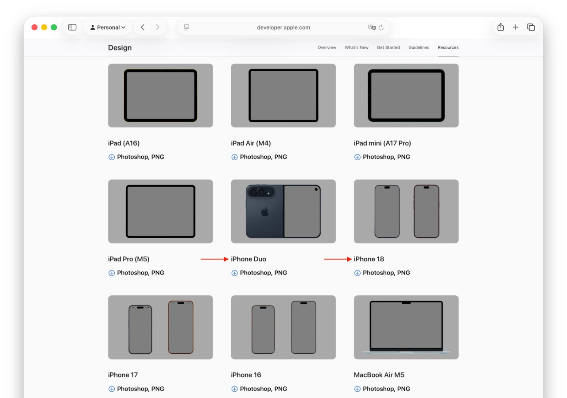Screen dimensions: 567x398
Task: Click download icon under iPad (A16)
Action: coord(112,157)
